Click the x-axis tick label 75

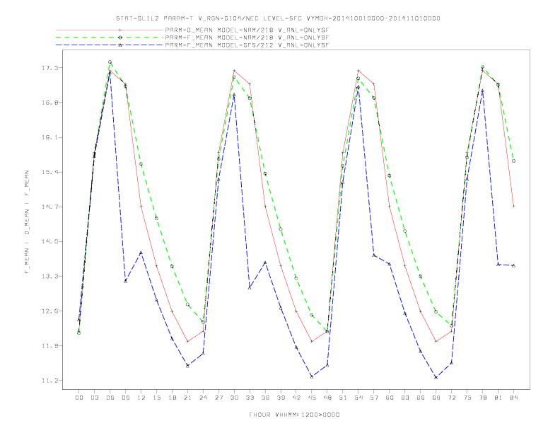point(467,398)
